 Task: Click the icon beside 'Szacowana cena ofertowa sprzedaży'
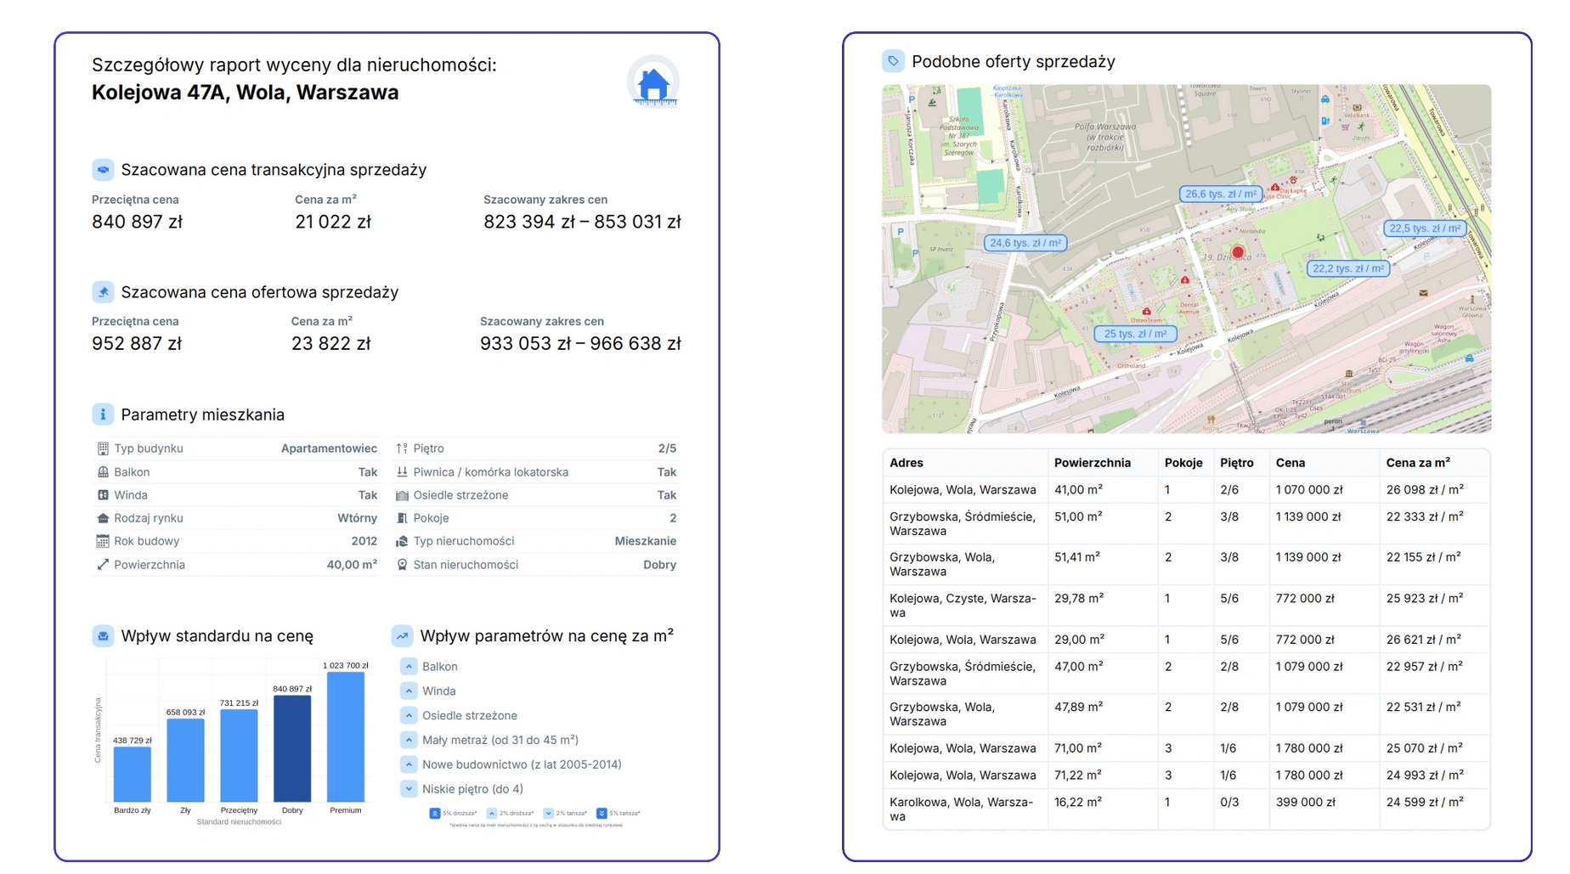tap(103, 292)
